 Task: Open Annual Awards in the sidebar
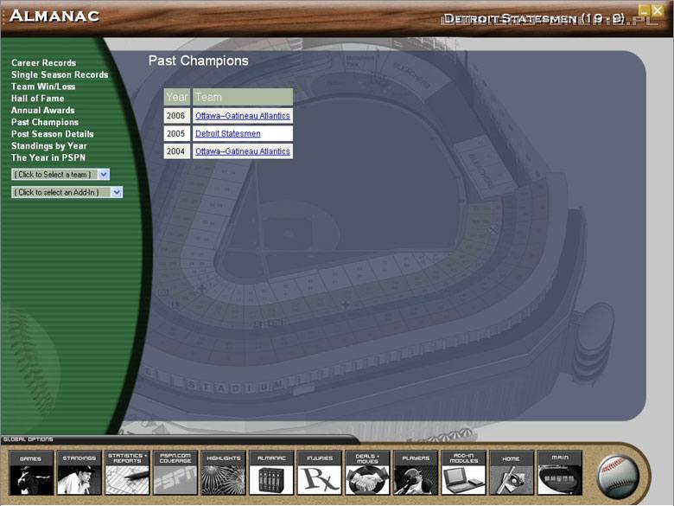pyautogui.click(x=42, y=111)
